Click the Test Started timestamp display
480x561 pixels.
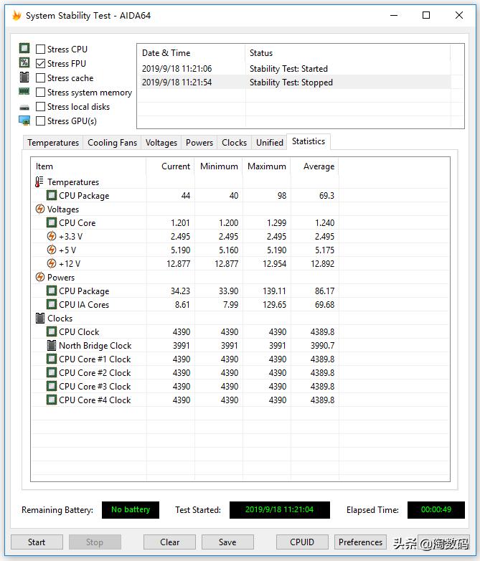[x=280, y=509]
